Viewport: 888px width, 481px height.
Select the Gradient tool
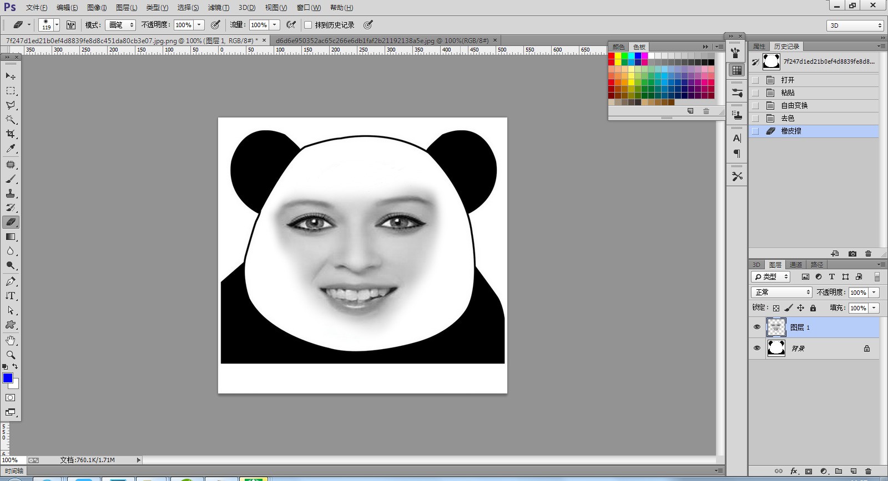point(11,237)
